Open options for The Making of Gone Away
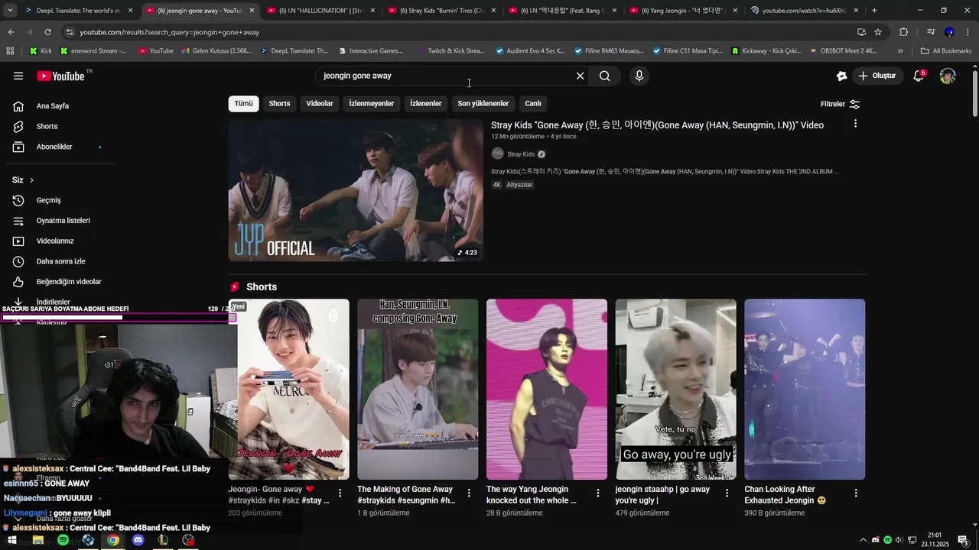 (469, 493)
